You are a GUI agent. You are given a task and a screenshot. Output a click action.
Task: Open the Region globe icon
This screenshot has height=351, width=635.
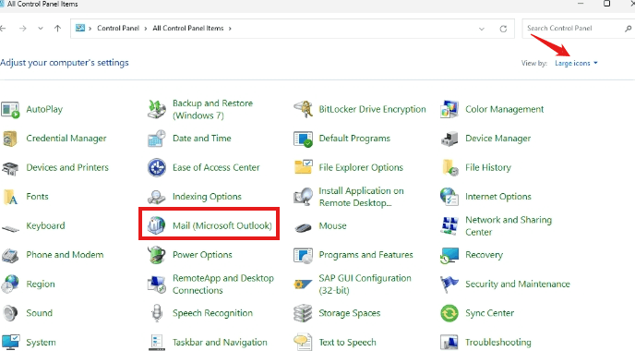pyautogui.click(x=10, y=284)
